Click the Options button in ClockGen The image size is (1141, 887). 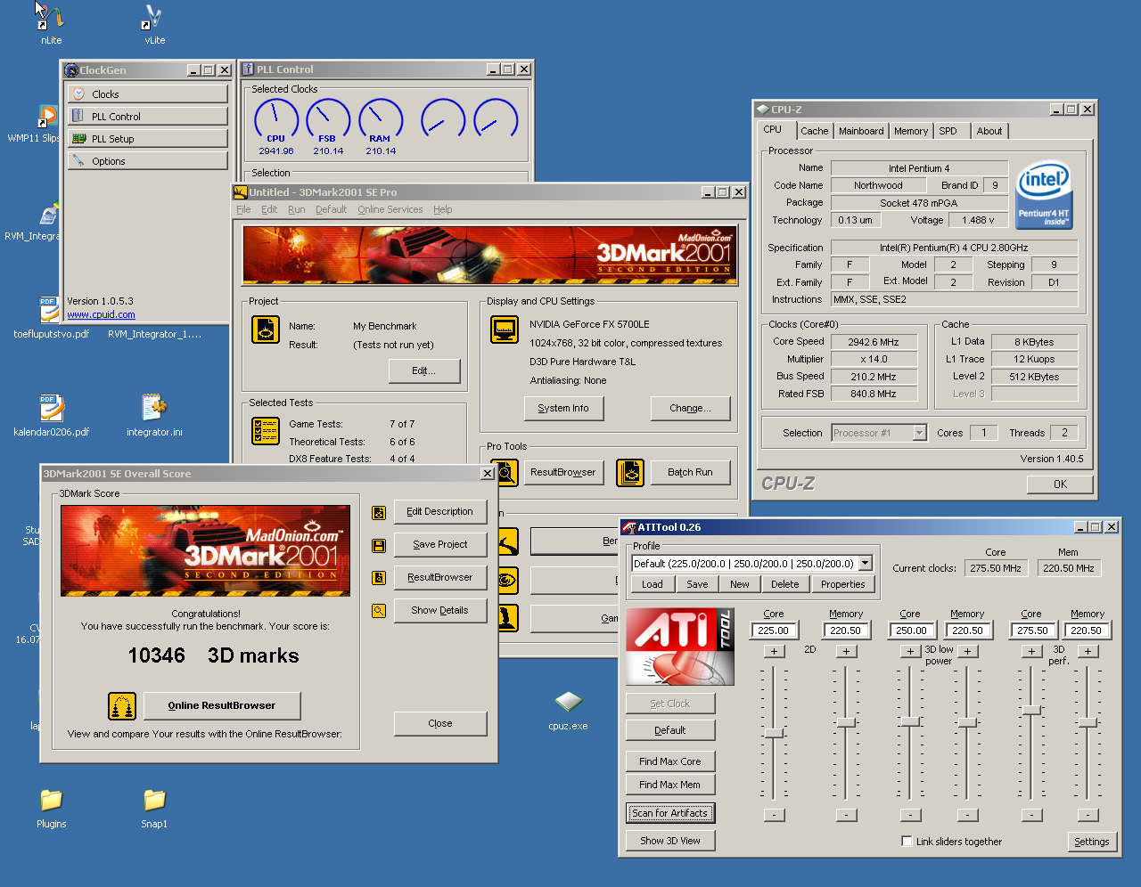click(148, 161)
